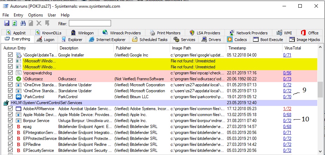Viewport: 325px width, 155px height.
Task: Sort by the Image Path column header
Action: [198, 48]
